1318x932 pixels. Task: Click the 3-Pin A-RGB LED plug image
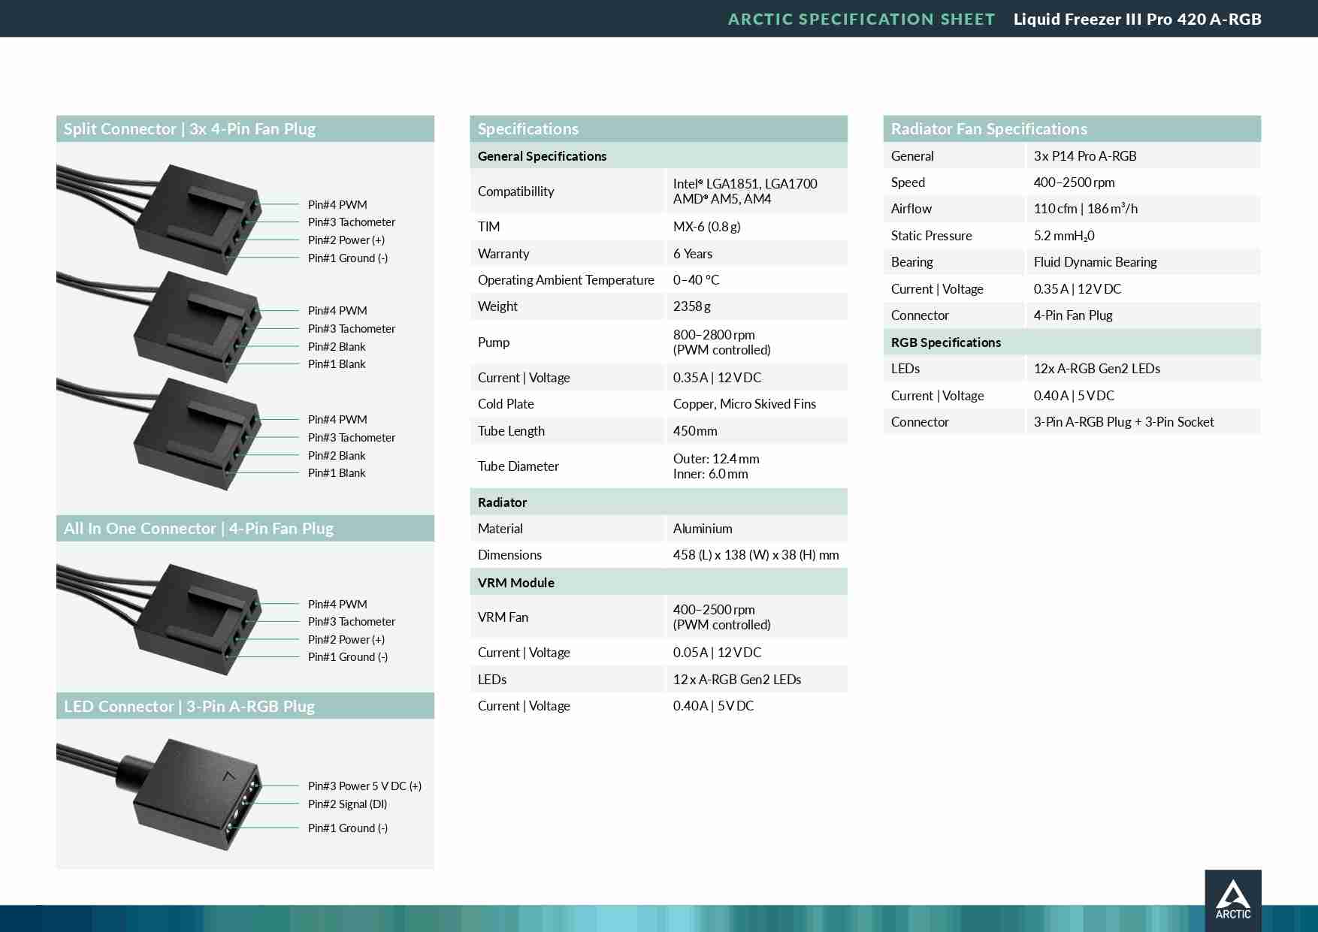tap(195, 796)
